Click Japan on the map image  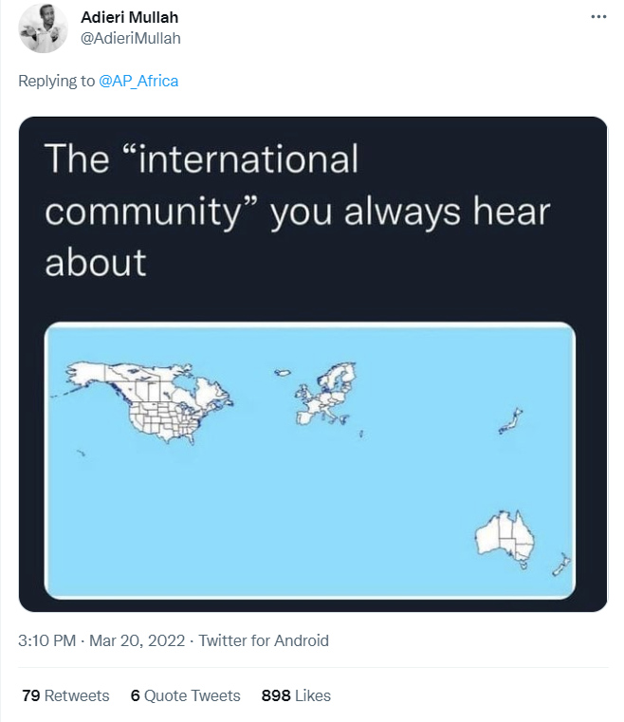pyautogui.click(x=510, y=421)
